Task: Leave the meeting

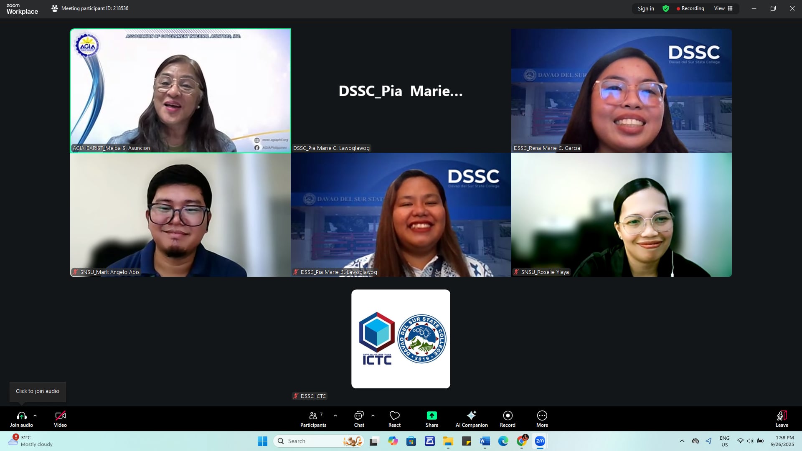Action: 782,416
